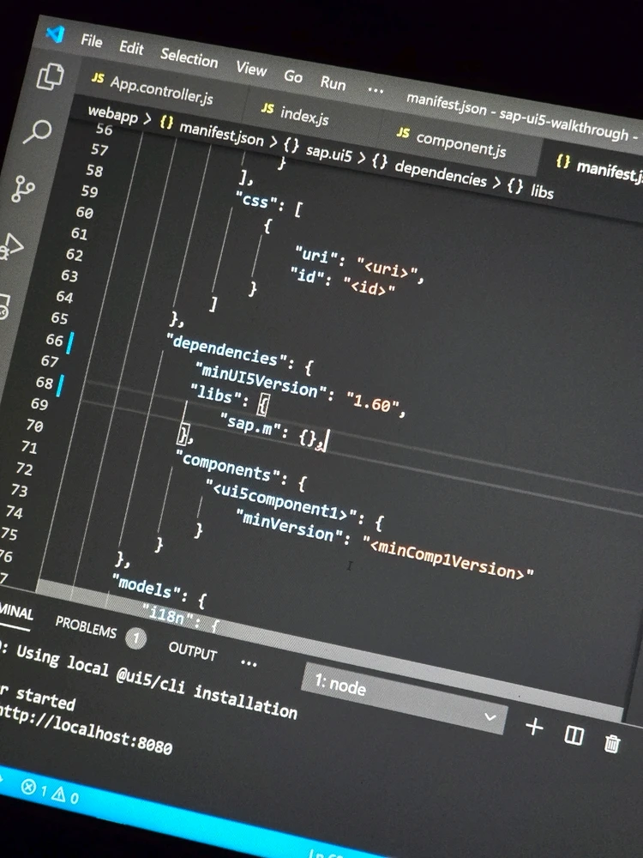The height and width of the screenshot is (858, 643).
Task: Show more panel tabs via ellipsis
Action: pos(249,662)
